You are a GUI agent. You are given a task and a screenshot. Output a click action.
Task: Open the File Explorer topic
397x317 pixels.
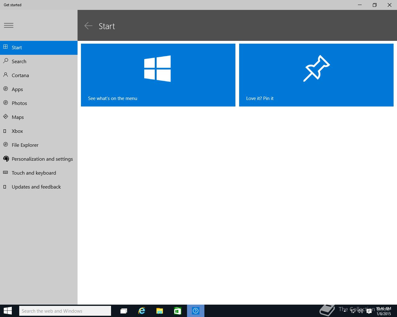click(x=39, y=145)
